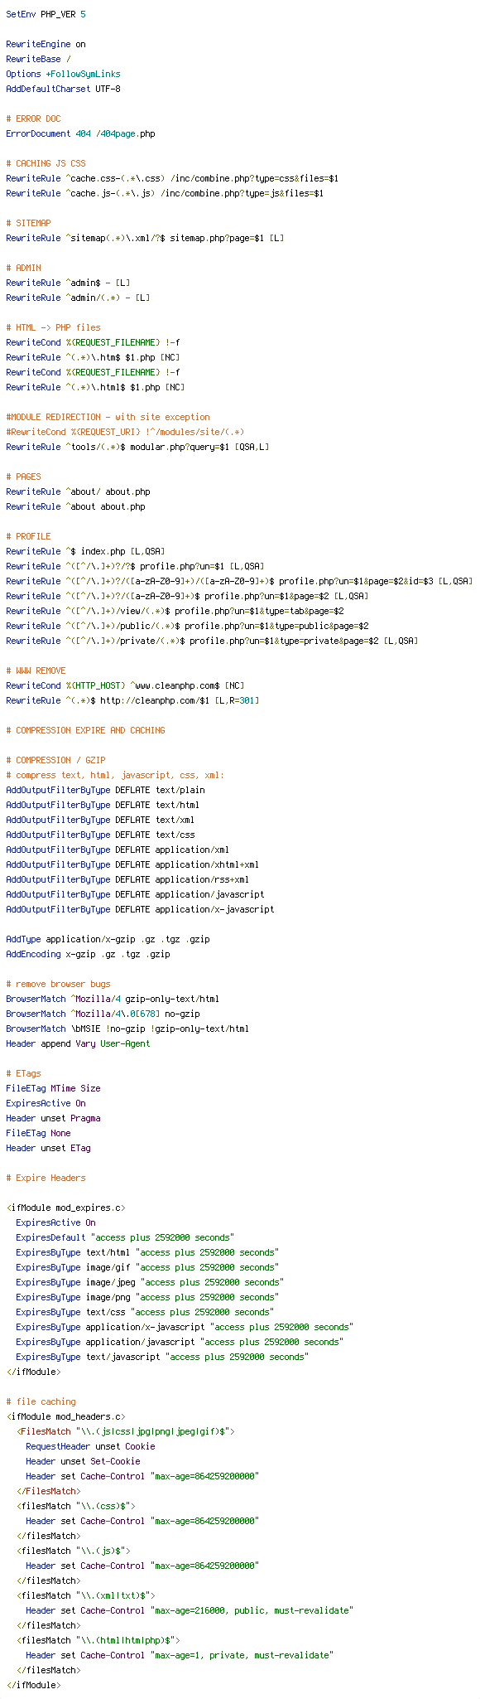Click the '^(.*)\.html$ $1.php [NC]' rule

95,388
